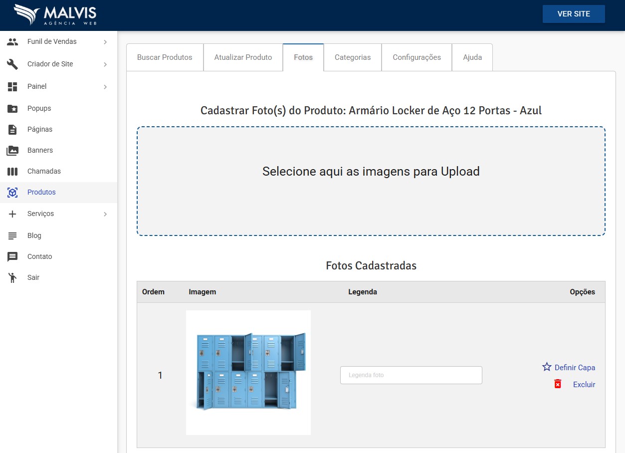Image resolution: width=625 pixels, height=453 pixels.
Task: Expand the Funil de Vendas chevron
Action: pyautogui.click(x=105, y=42)
